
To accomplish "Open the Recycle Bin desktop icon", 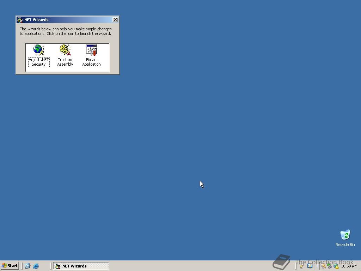I will click(345, 238).
